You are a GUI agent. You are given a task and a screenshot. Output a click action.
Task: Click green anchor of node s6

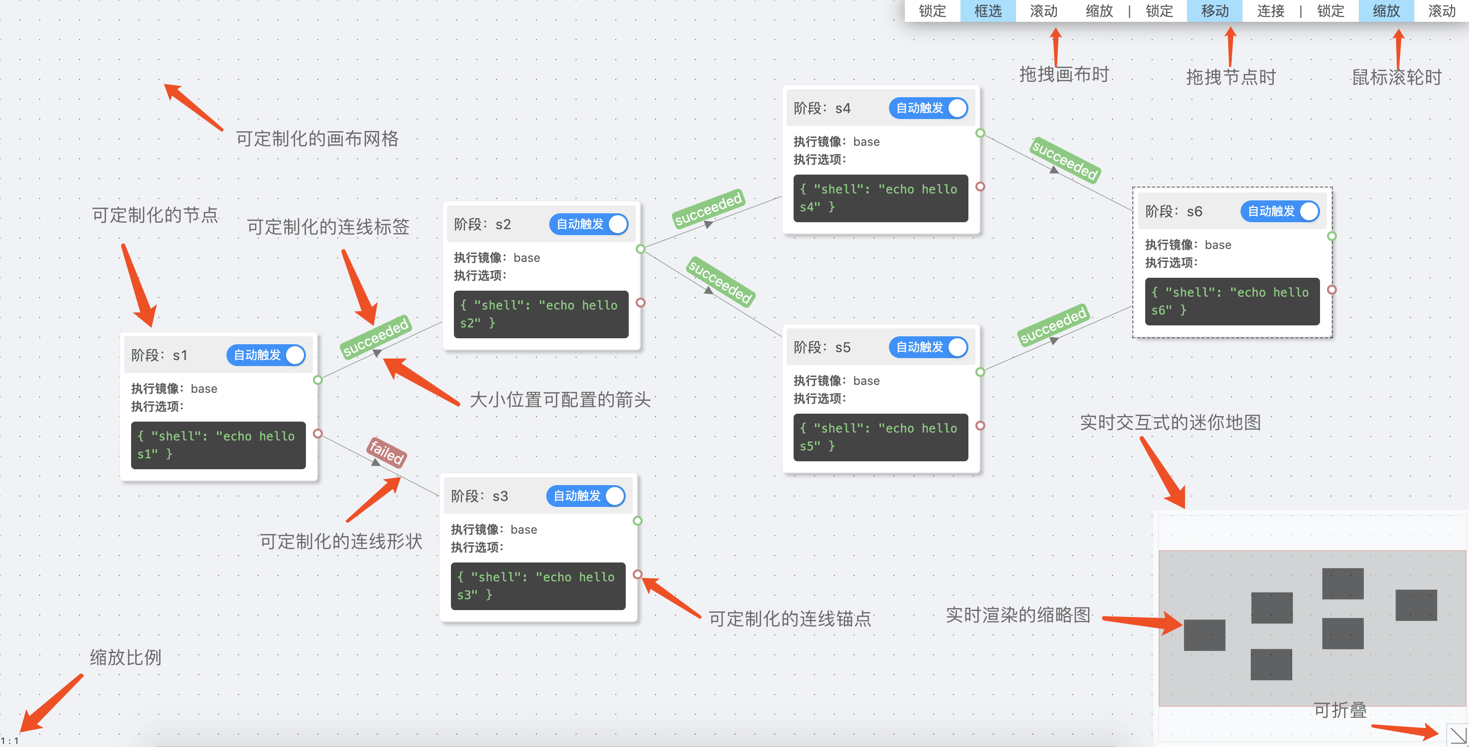(x=1331, y=236)
